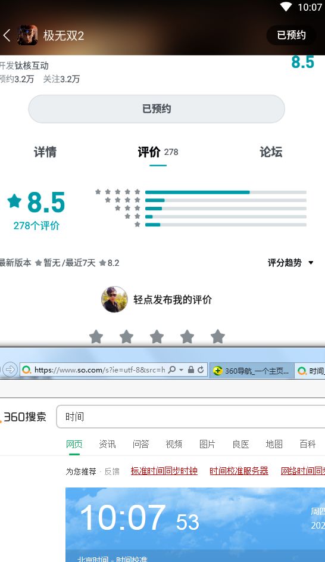This screenshot has height=562, width=325.
Task: Tap the developer name 钛核互动
Action: (x=32, y=66)
